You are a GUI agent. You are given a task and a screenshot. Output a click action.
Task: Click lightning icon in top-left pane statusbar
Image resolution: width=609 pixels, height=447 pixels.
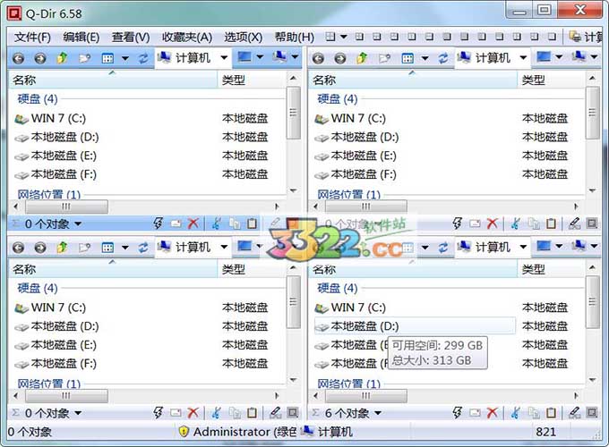158,223
